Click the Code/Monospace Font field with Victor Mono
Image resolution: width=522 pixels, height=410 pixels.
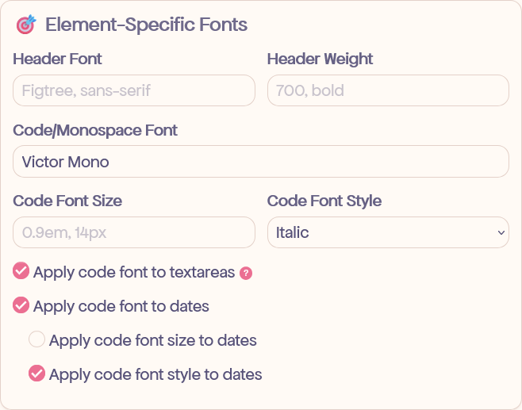[261, 162]
